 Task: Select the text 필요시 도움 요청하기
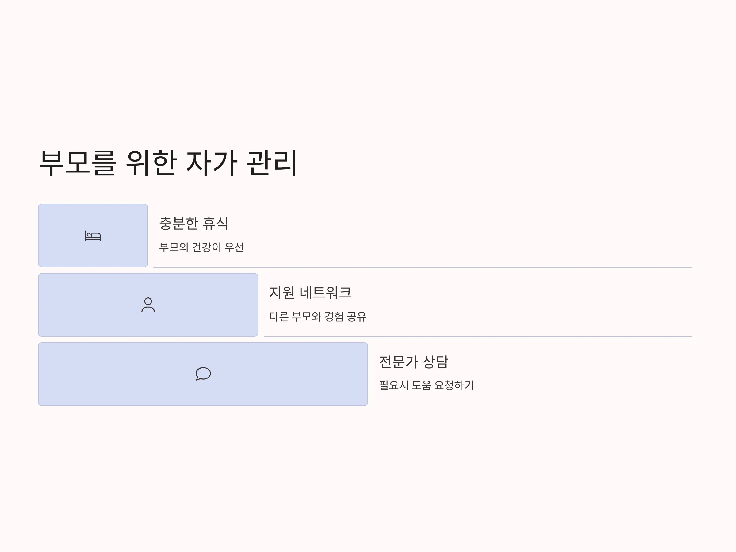pos(426,385)
